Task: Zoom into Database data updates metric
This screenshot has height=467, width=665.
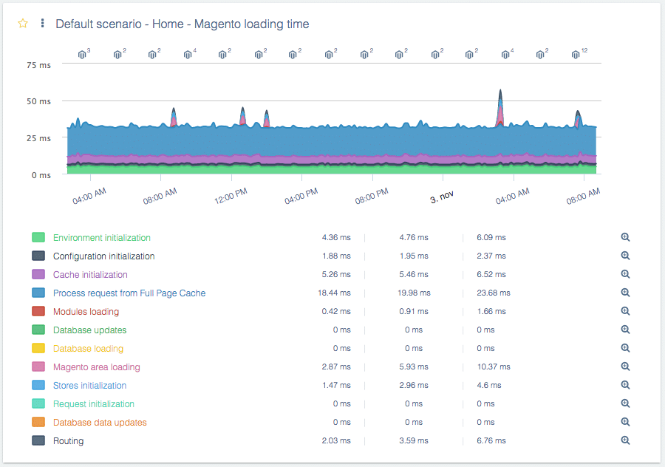Action: click(x=625, y=422)
